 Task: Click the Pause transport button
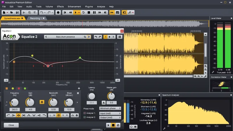[94, 13]
